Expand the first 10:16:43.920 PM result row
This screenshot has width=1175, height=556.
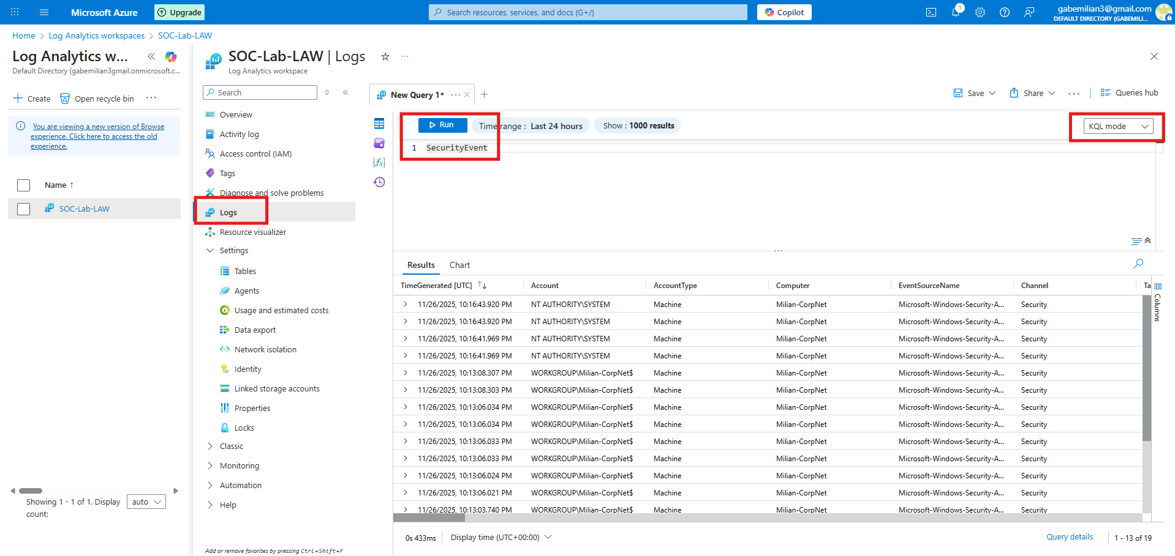pyautogui.click(x=406, y=304)
